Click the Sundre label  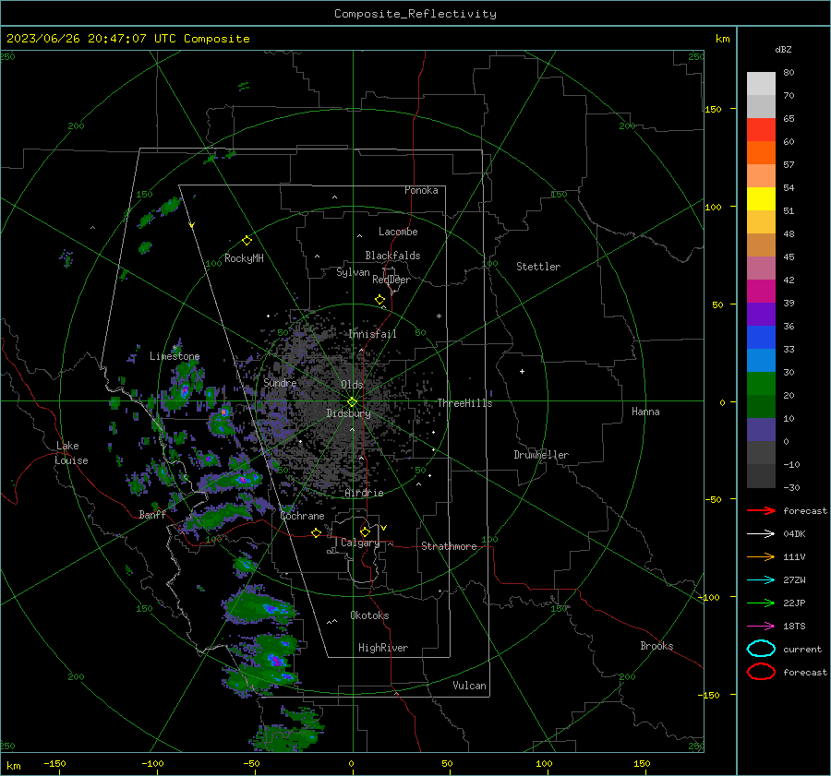280,382
